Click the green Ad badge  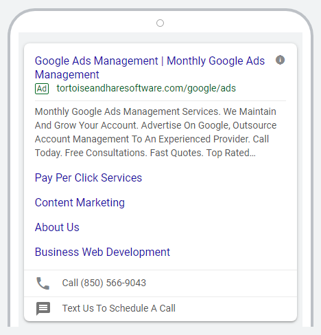tap(42, 89)
